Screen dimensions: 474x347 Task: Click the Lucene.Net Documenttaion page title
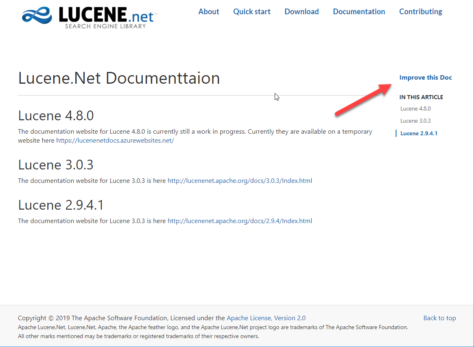tap(119, 78)
